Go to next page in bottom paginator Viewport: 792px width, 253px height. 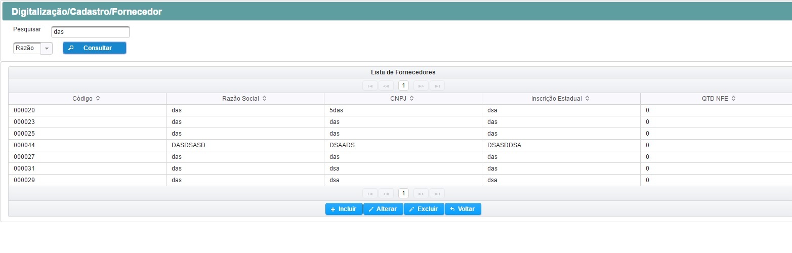(x=421, y=194)
